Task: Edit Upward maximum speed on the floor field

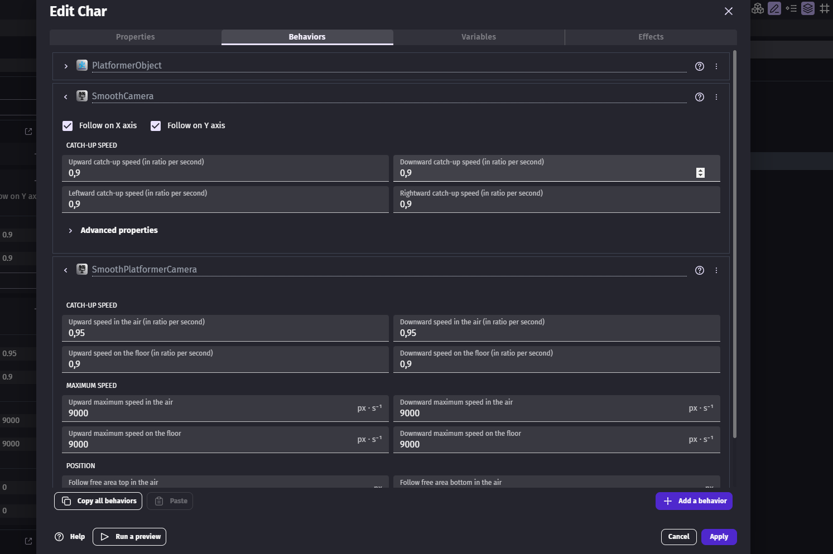Action: pyautogui.click(x=225, y=440)
